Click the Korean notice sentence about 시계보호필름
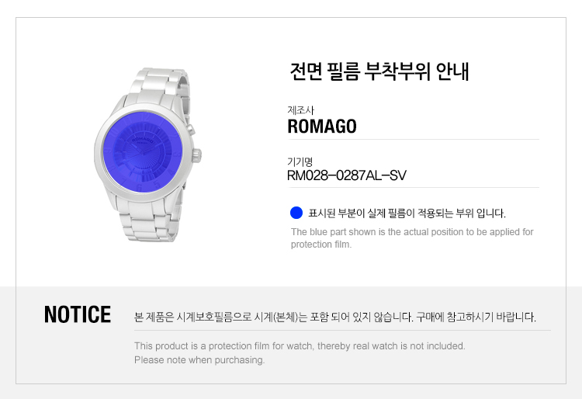The height and width of the screenshot is (399, 582). point(334,317)
